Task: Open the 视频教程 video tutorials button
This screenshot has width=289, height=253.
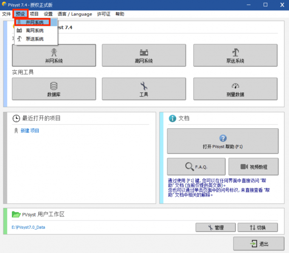Action: click(253, 166)
